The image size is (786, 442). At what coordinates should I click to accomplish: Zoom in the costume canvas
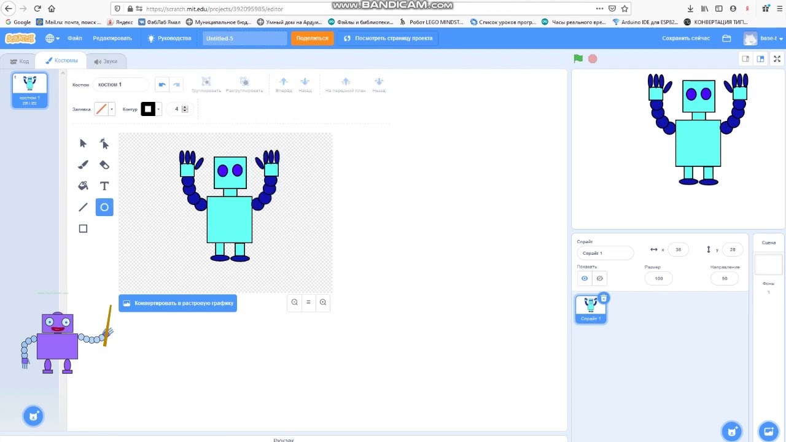[322, 302]
